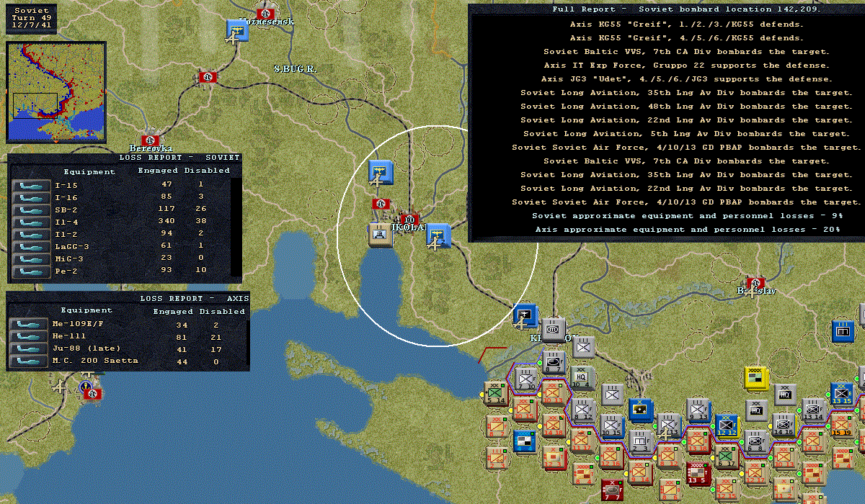
Task: Select the Soviet counter marked 9 4
Action: [x=842, y=457]
